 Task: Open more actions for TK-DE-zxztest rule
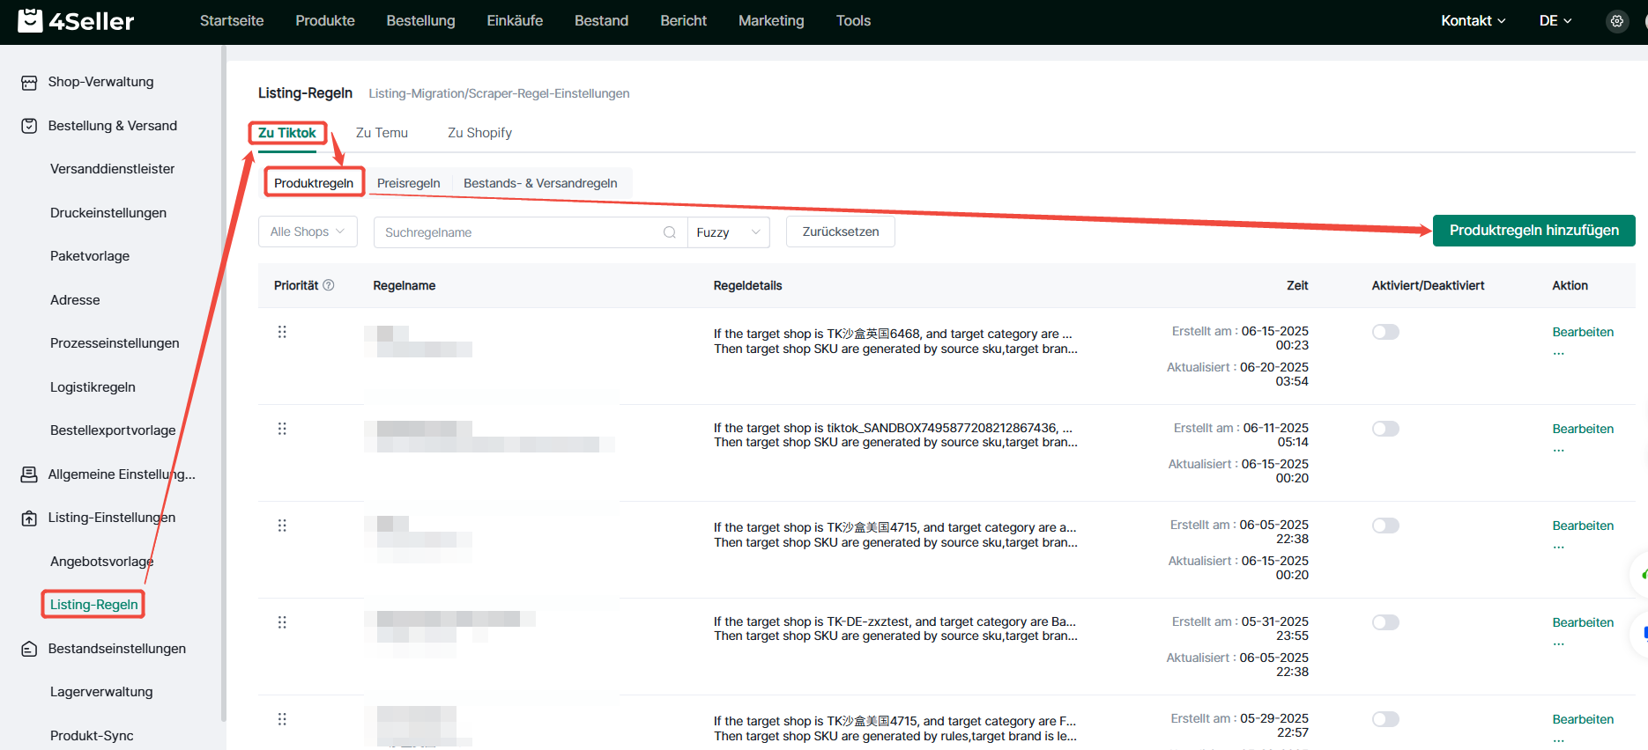(x=1559, y=643)
